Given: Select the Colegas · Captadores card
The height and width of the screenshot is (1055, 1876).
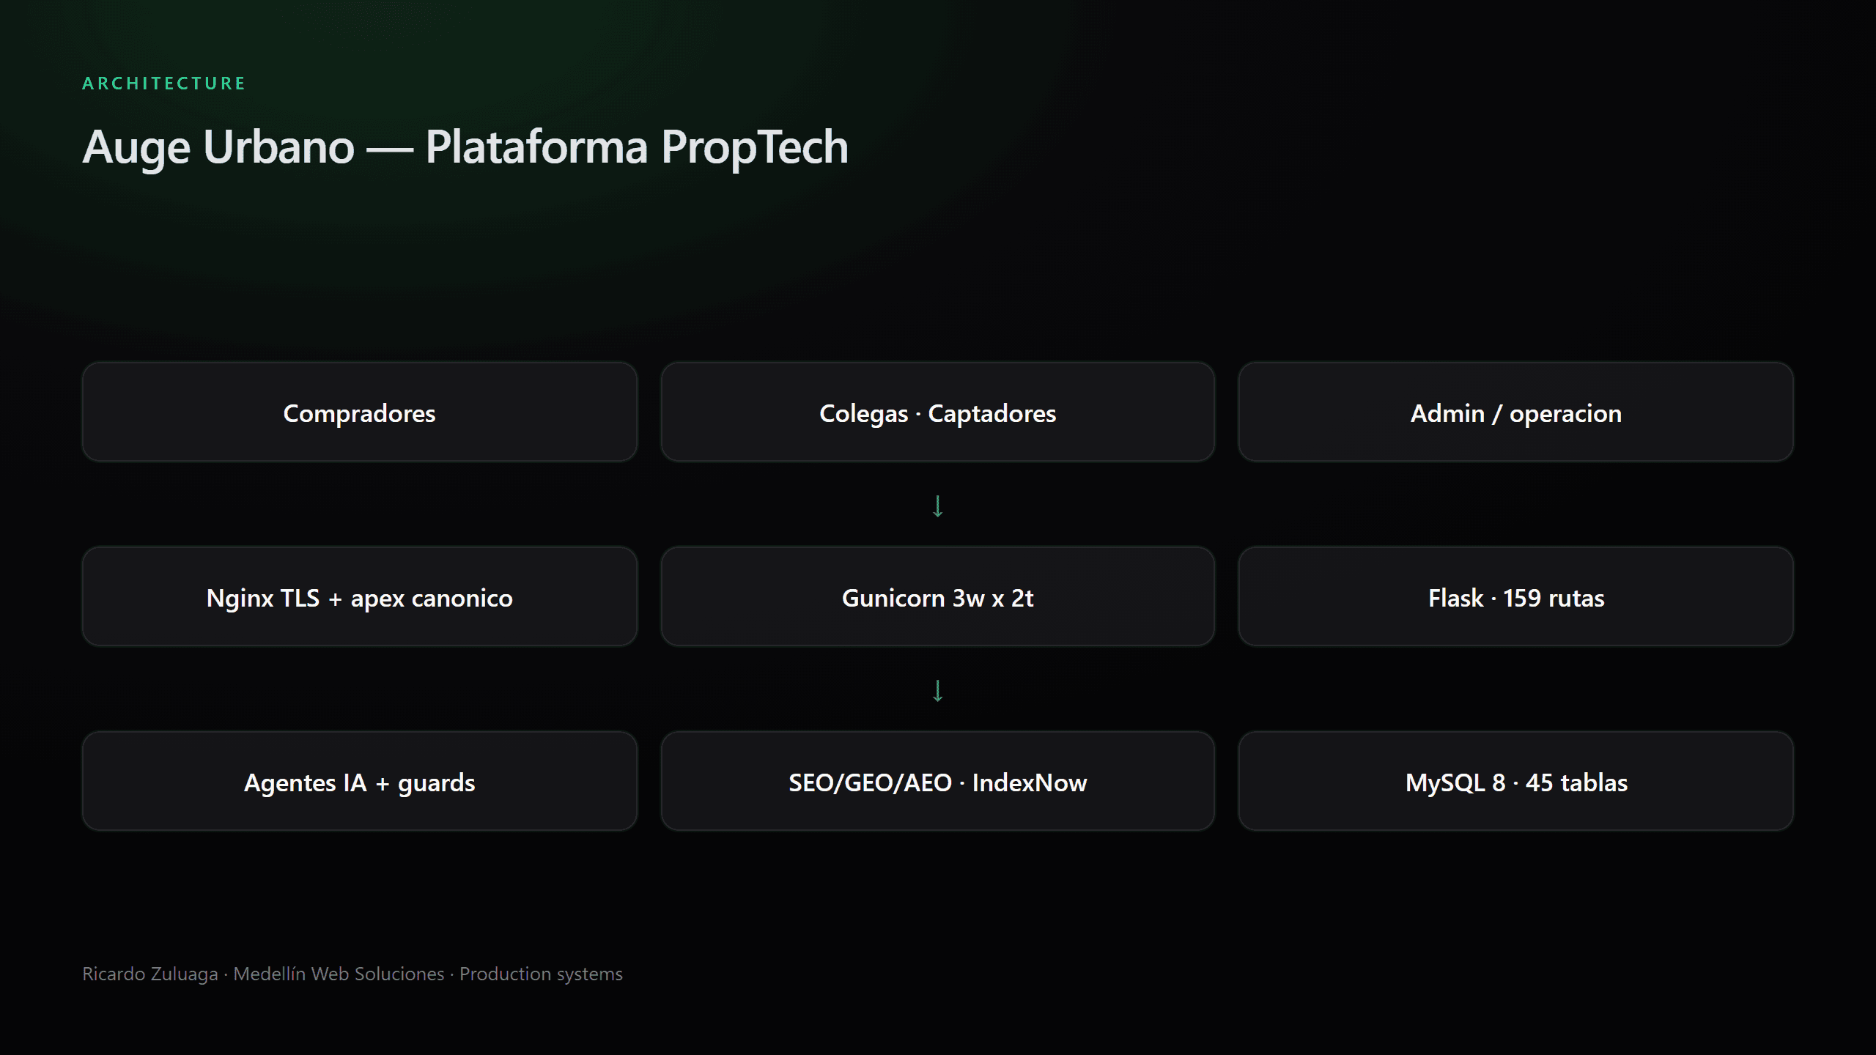Looking at the screenshot, I should pos(937,412).
